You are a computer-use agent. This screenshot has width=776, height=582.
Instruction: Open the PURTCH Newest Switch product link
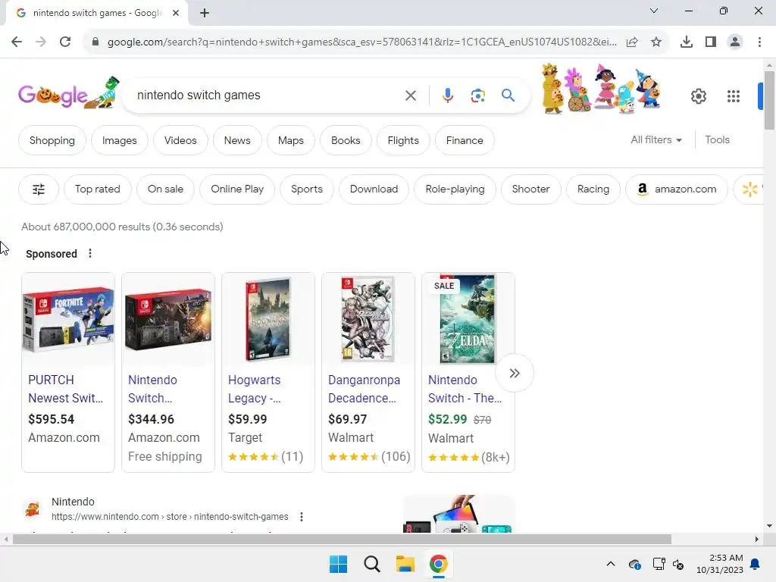(66, 389)
